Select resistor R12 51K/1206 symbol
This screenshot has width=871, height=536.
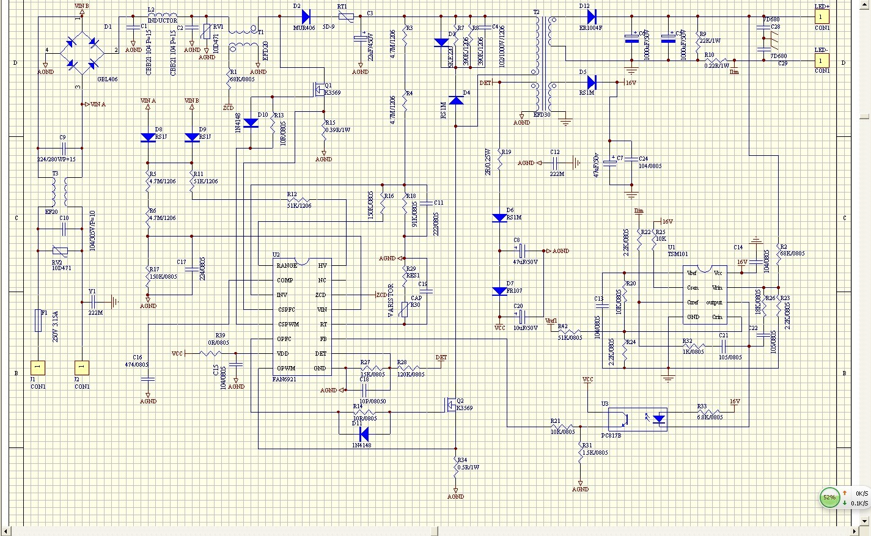click(x=299, y=200)
